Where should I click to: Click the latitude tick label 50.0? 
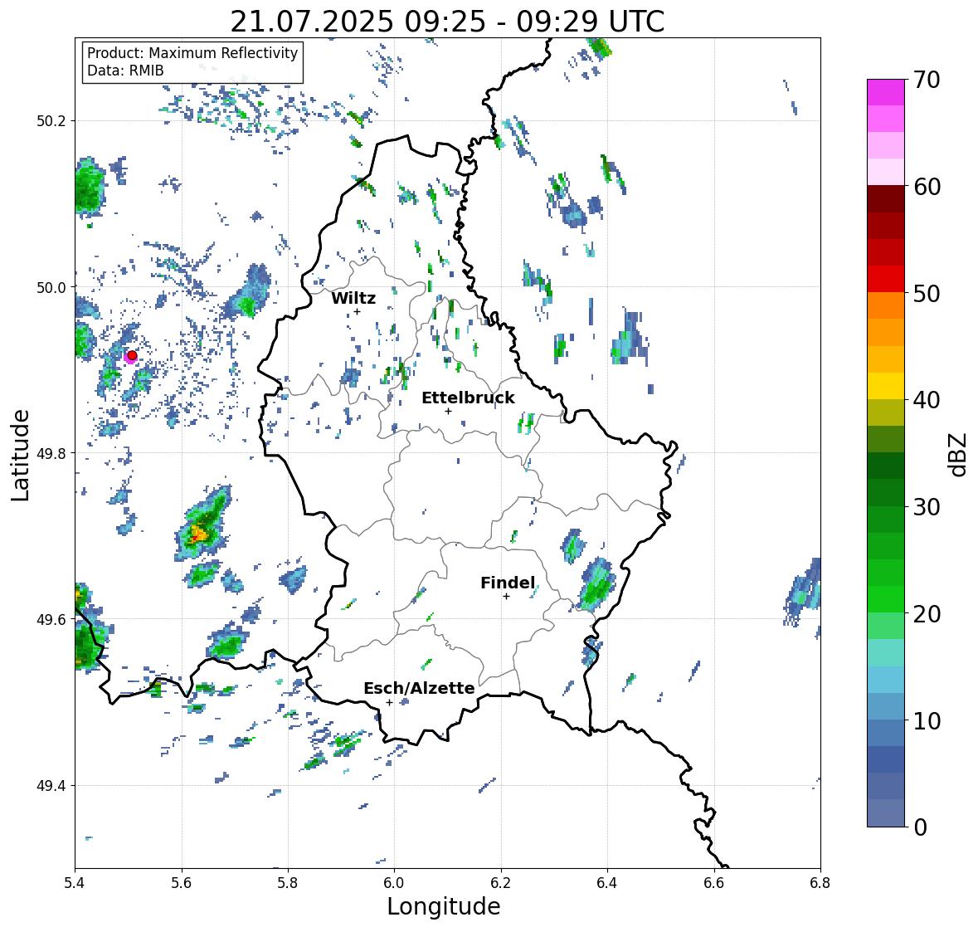(x=51, y=288)
